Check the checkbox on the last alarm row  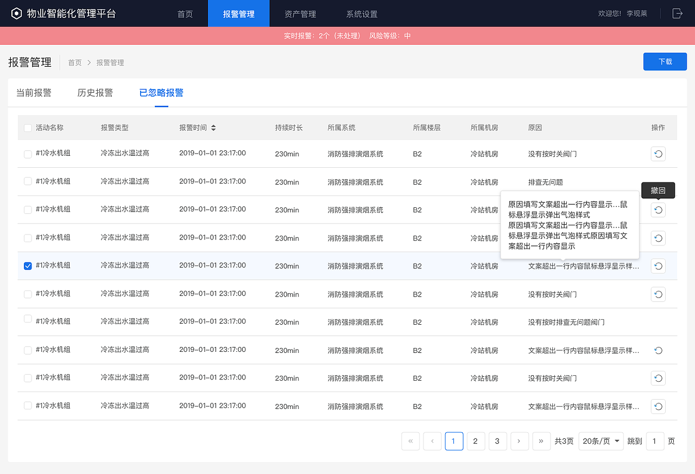(x=28, y=406)
